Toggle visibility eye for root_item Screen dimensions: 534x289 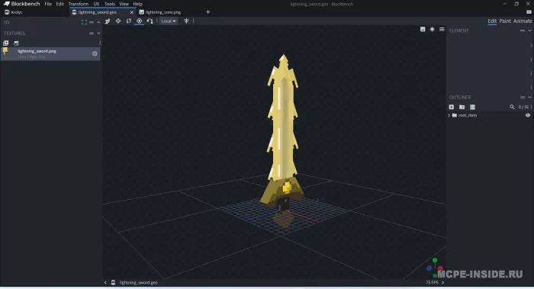click(528, 115)
